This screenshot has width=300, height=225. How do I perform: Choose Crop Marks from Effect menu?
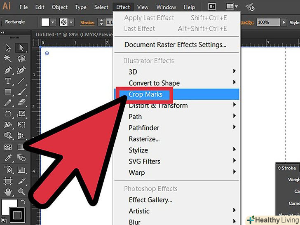pos(177,94)
